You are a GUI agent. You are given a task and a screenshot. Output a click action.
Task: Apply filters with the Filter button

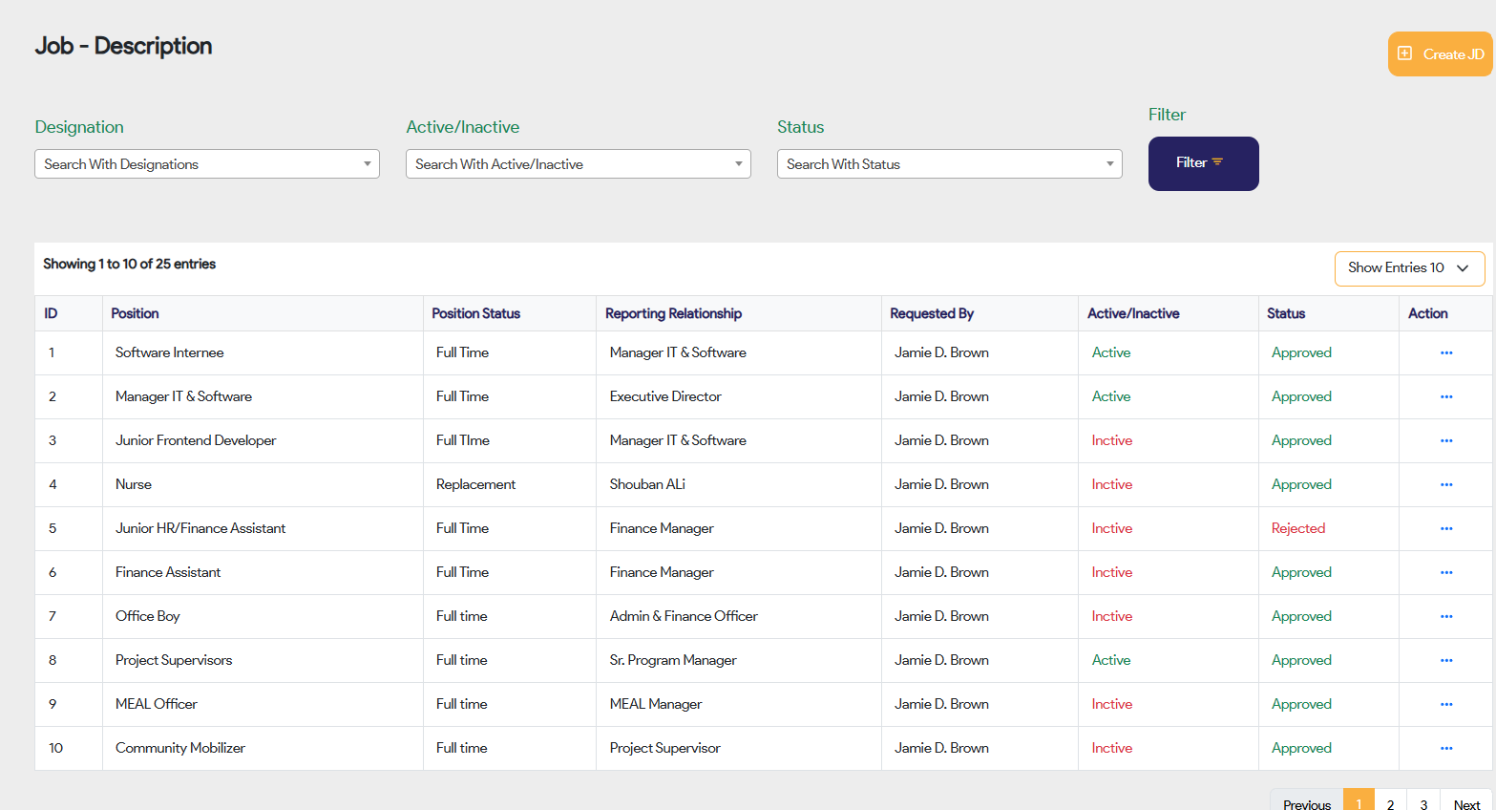[1203, 163]
